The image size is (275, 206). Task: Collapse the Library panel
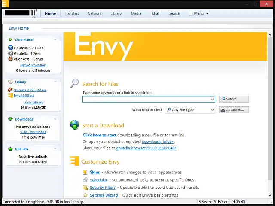coord(55,82)
